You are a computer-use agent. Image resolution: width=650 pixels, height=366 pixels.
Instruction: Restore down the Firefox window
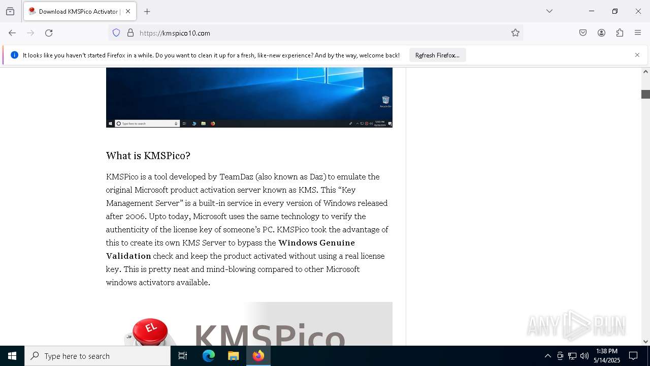(x=615, y=11)
